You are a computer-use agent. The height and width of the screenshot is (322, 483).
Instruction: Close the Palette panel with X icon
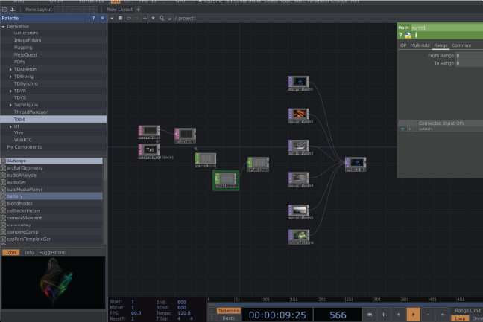[102, 16]
